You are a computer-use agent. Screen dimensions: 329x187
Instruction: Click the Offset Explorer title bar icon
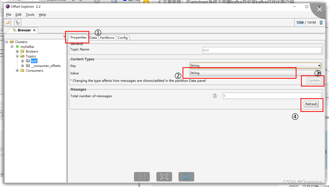tap(7, 6)
